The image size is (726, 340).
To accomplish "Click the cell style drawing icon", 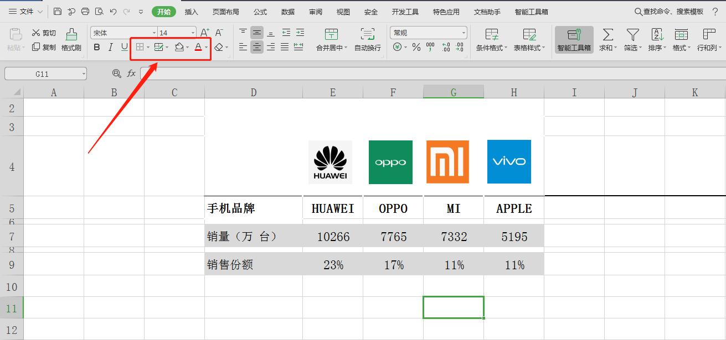I will coord(159,48).
